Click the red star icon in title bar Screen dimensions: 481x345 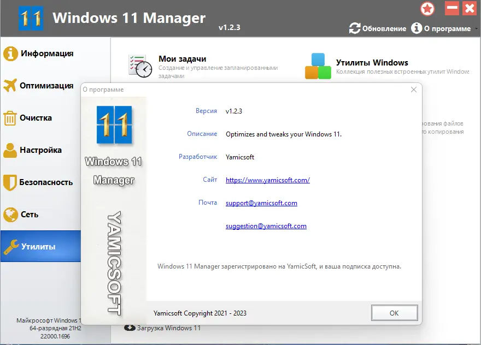(x=427, y=9)
